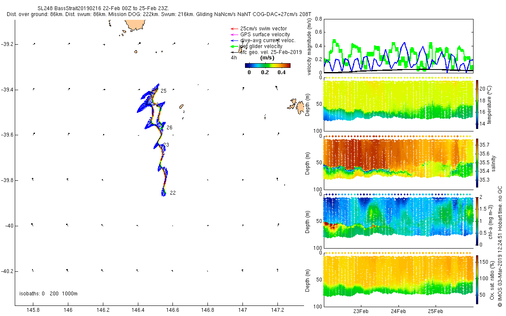This screenshot has height=316, width=506.
Task: Click oxygen colorbar tick 150
Action: click(x=485, y=262)
